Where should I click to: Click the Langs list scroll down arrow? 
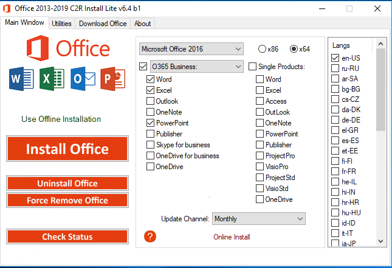pos(380,241)
